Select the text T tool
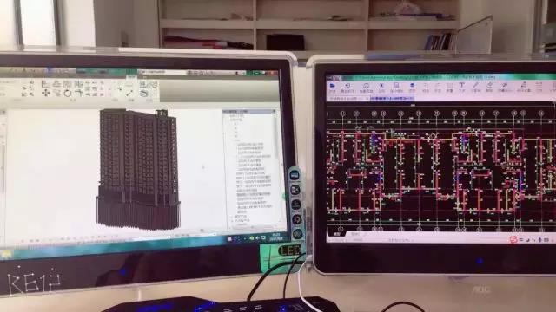The width and height of the screenshot is (556, 312). coord(461,85)
